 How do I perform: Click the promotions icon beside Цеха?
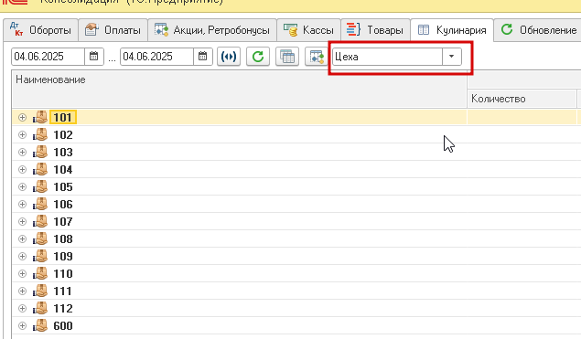pyautogui.click(x=317, y=57)
